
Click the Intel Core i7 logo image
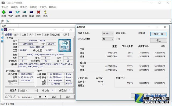[x=65, y=45]
